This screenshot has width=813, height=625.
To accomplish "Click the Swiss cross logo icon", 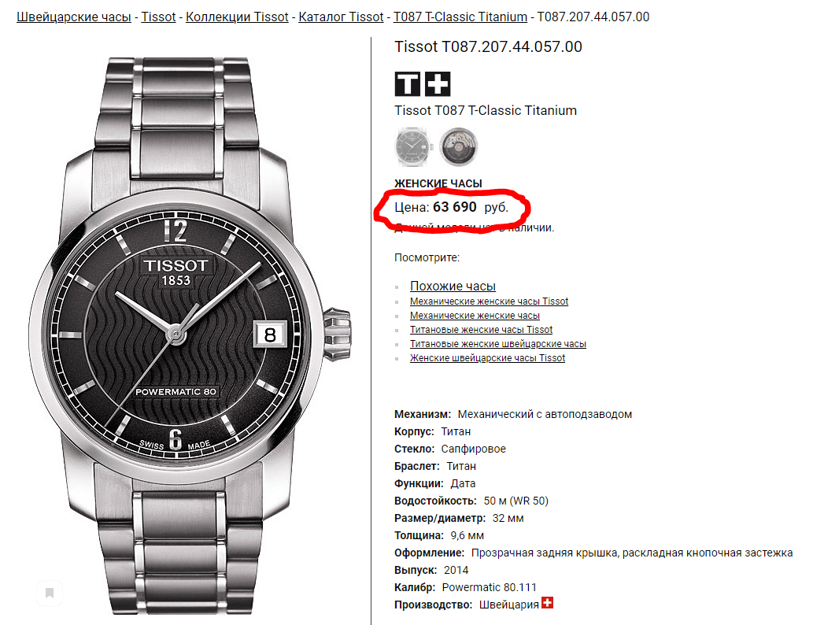I will point(438,84).
